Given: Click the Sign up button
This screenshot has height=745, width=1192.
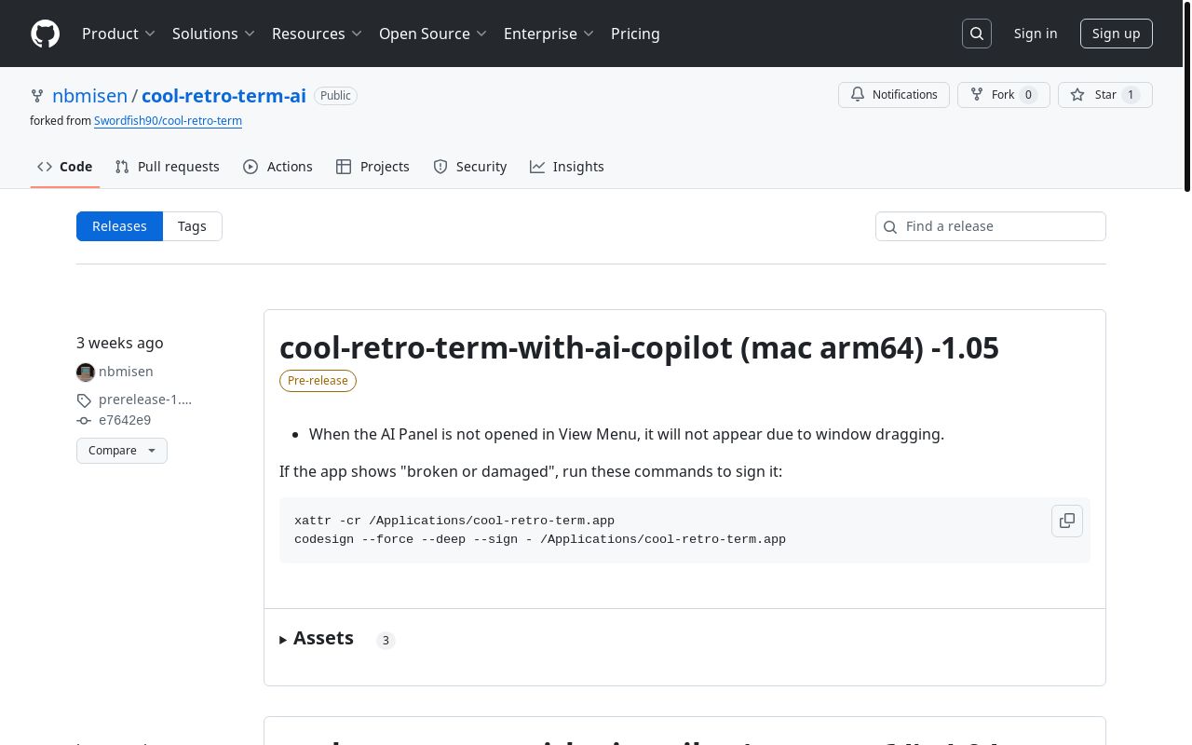Looking at the screenshot, I should click(1116, 34).
